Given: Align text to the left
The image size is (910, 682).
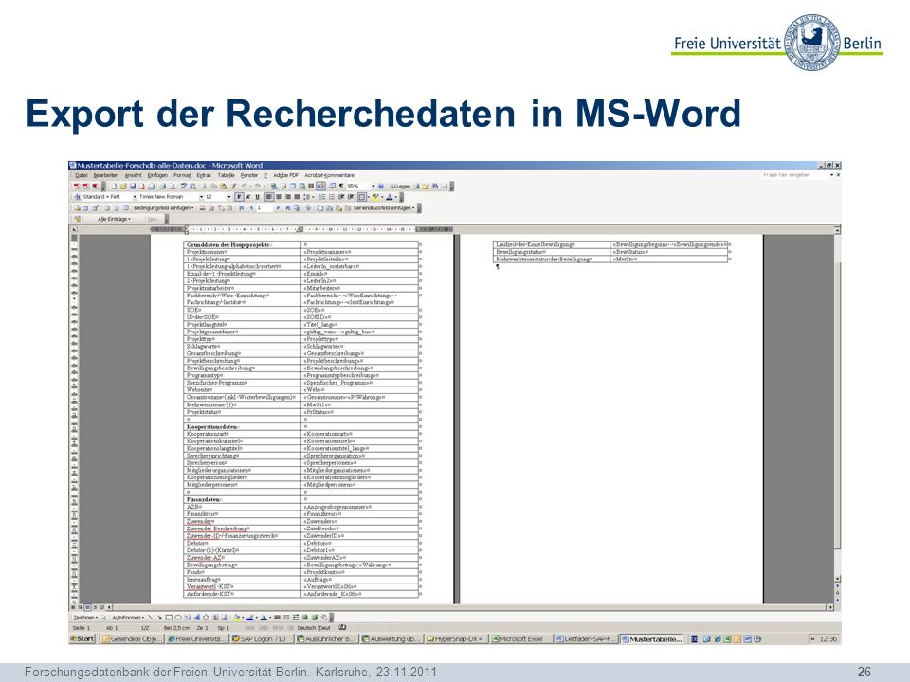Looking at the screenshot, I should coord(269,197).
